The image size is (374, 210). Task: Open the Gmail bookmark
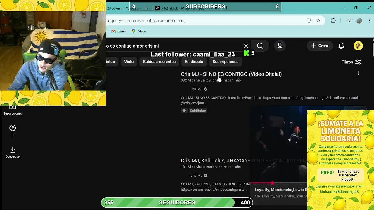click(x=119, y=31)
